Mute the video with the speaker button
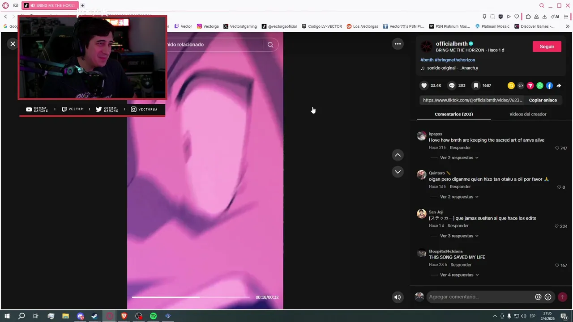 pyautogui.click(x=398, y=297)
